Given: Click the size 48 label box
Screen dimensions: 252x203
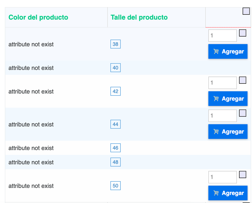Looking at the screenshot, I should click(x=115, y=162).
